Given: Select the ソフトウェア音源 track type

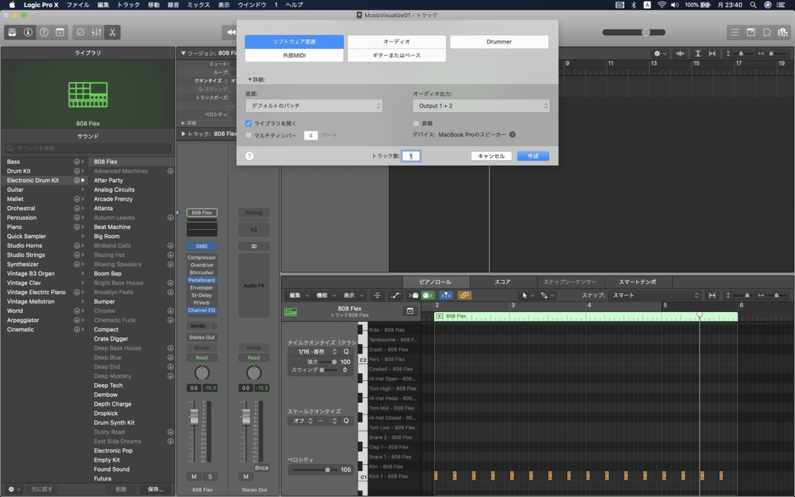Looking at the screenshot, I should [x=294, y=42].
